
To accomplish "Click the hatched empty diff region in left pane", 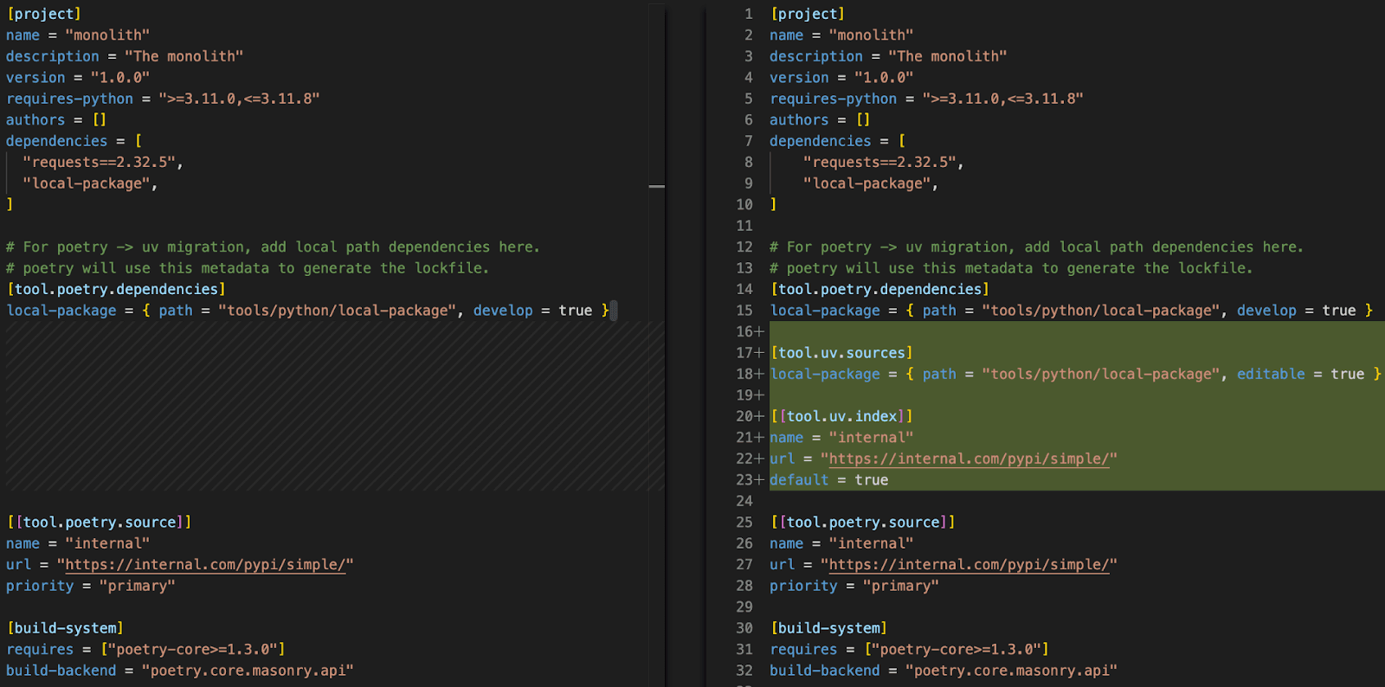I will tap(333, 407).
